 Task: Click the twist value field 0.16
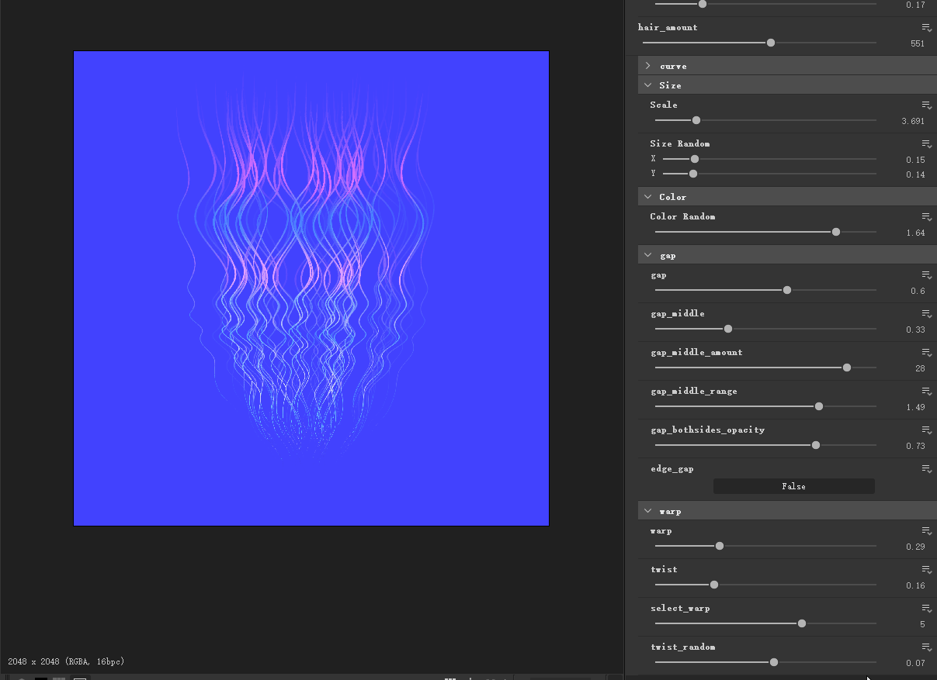pos(915,586)
